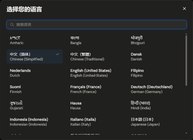Close the language selection dialog
This screenshot has width=193, height=140.
tap(184, 9)
